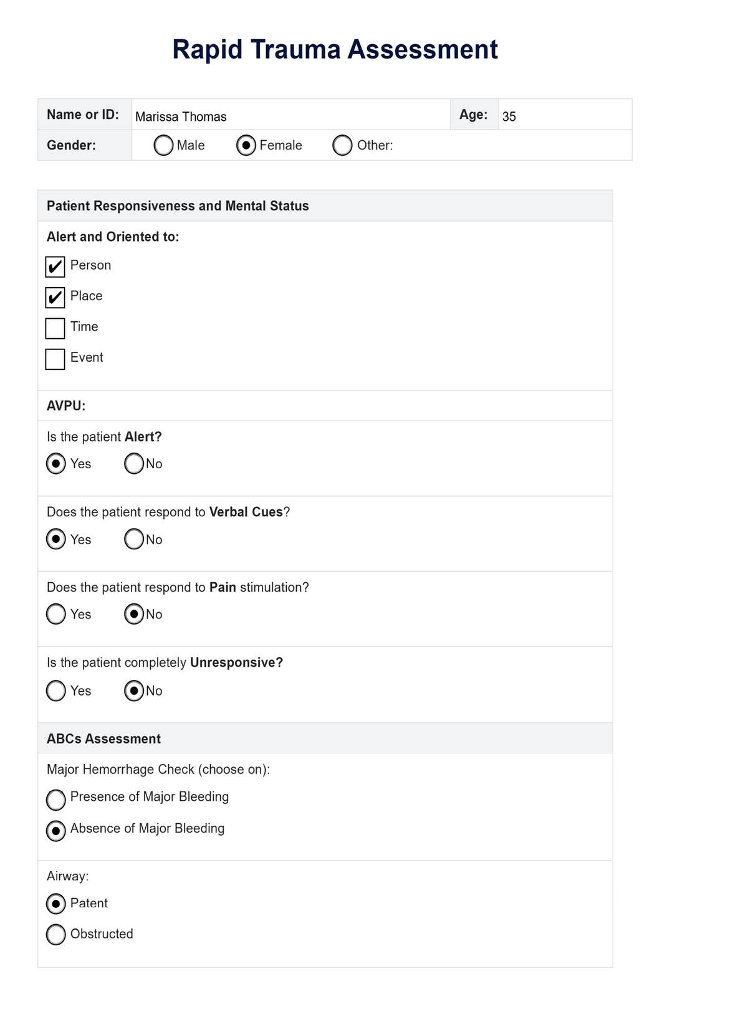Select Yes for completely Unresponsive
The width and height of the screenshot is (733, 1015).
pyautogui.click(x=56, y=691)
